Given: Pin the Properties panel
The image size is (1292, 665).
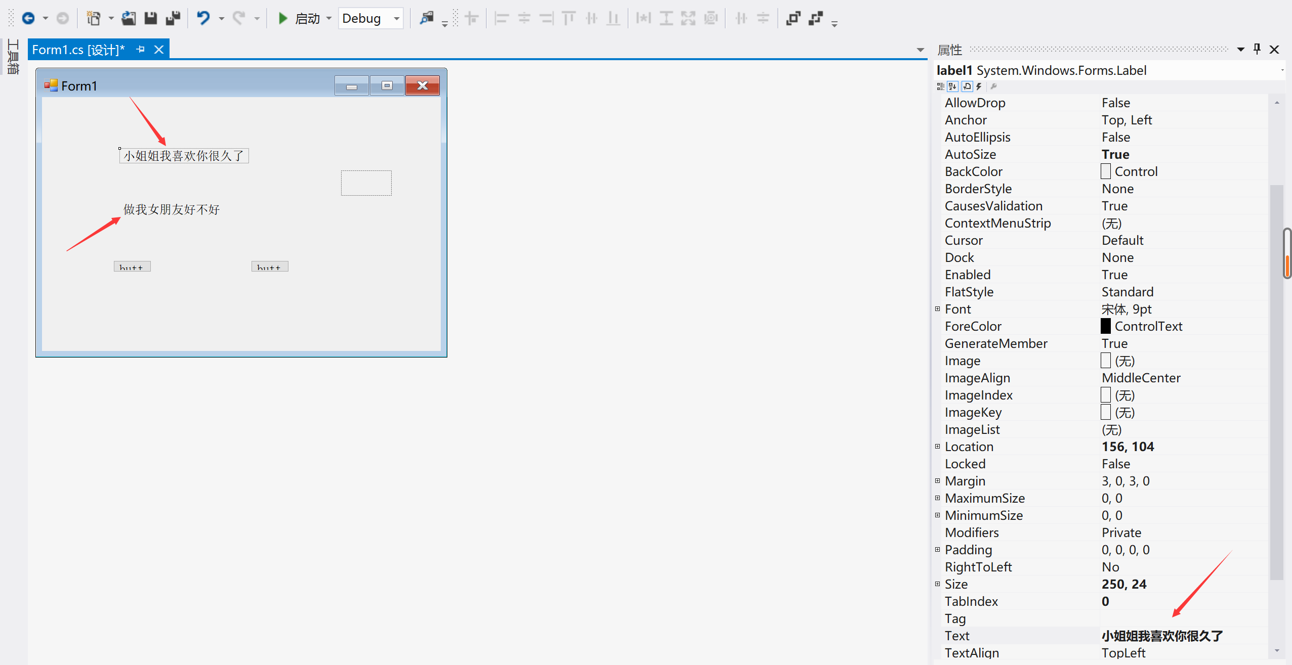Looking at the screenshot, I should (x=1257, y=49).
